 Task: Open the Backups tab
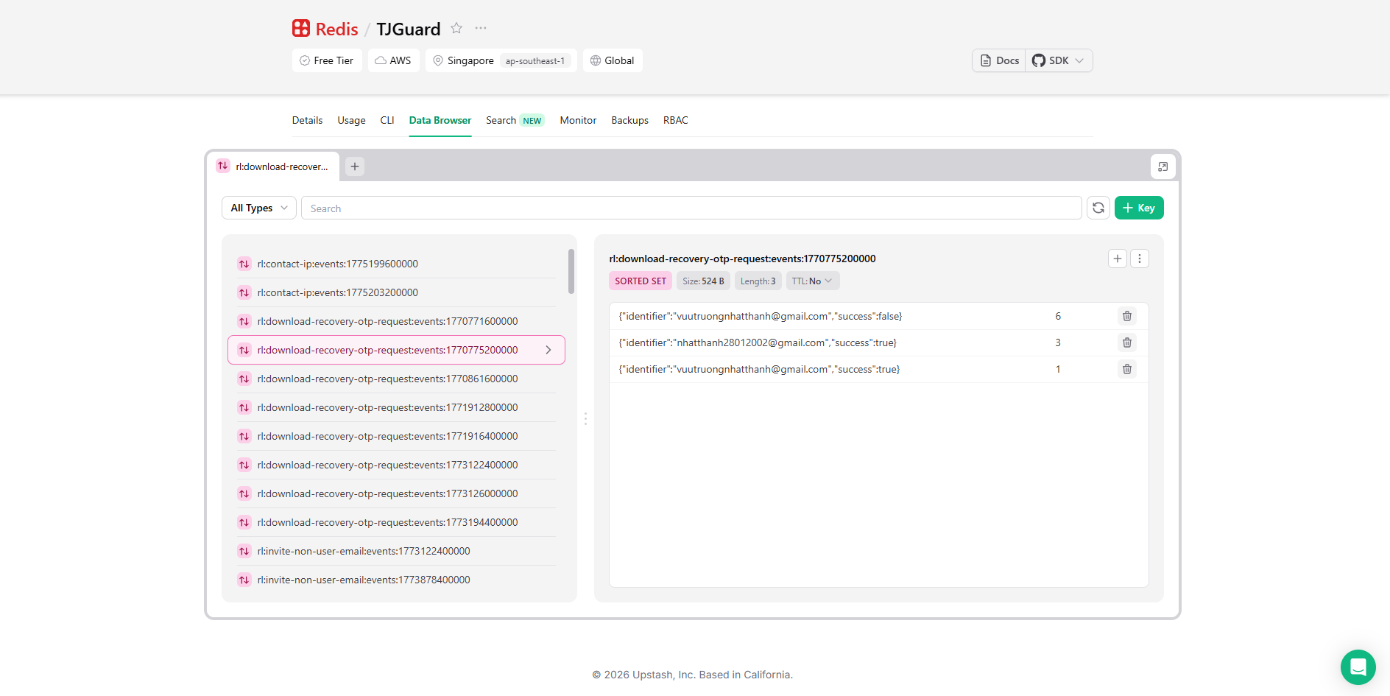tap(629, 120)
